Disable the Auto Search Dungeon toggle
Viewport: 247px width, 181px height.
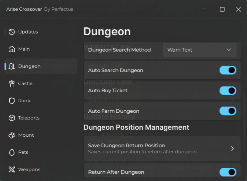click(x=228, y=70)
